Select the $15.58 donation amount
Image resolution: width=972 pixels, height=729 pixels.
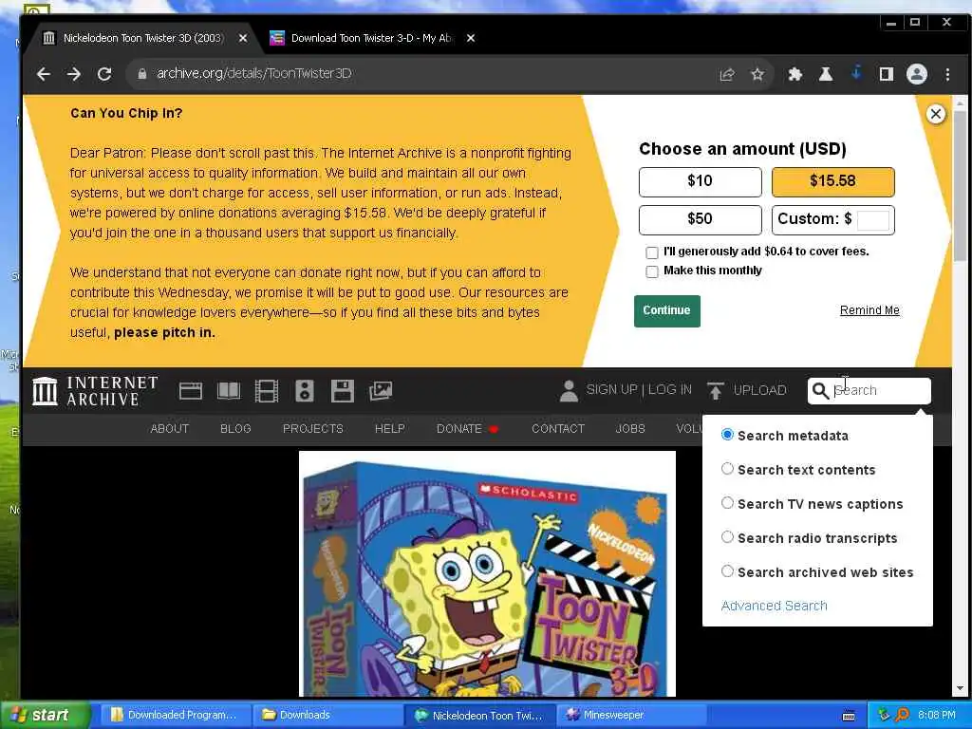(x=832, y=181)
